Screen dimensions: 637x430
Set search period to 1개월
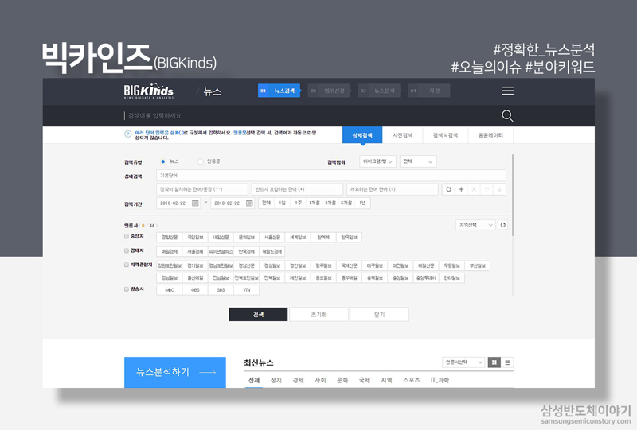point(314,203)
